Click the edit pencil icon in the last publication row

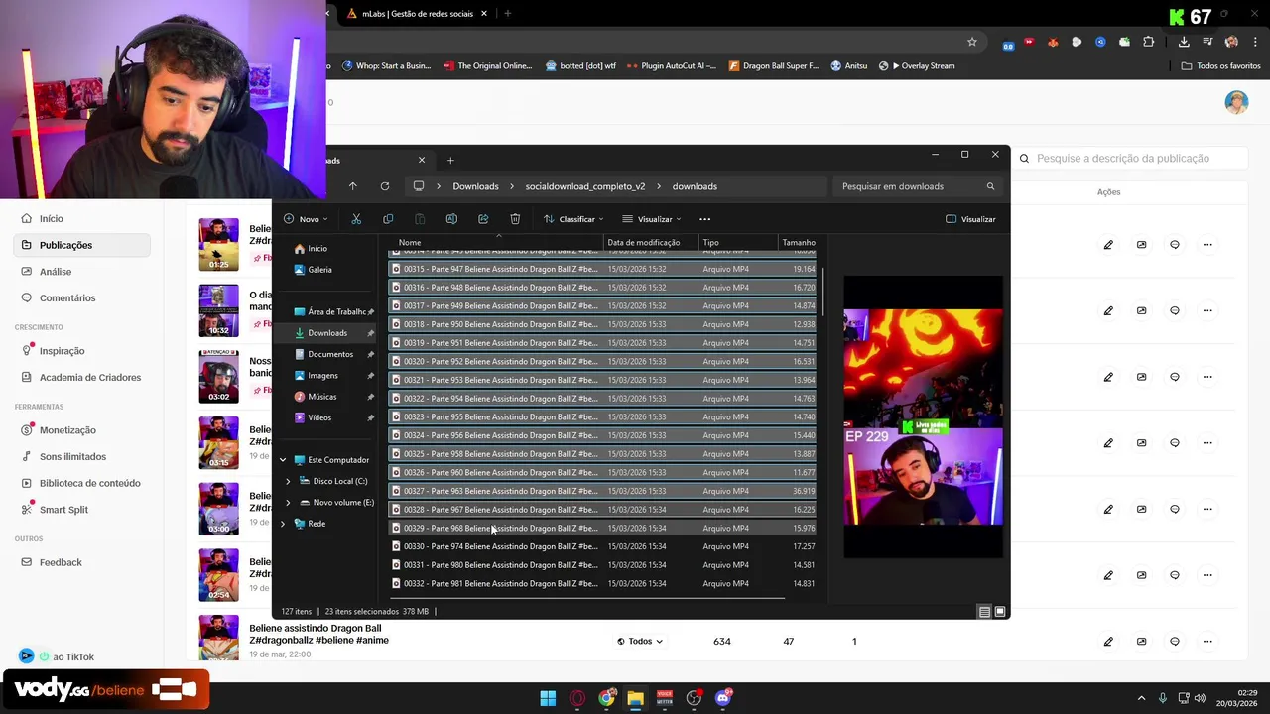coord(1108,642)
